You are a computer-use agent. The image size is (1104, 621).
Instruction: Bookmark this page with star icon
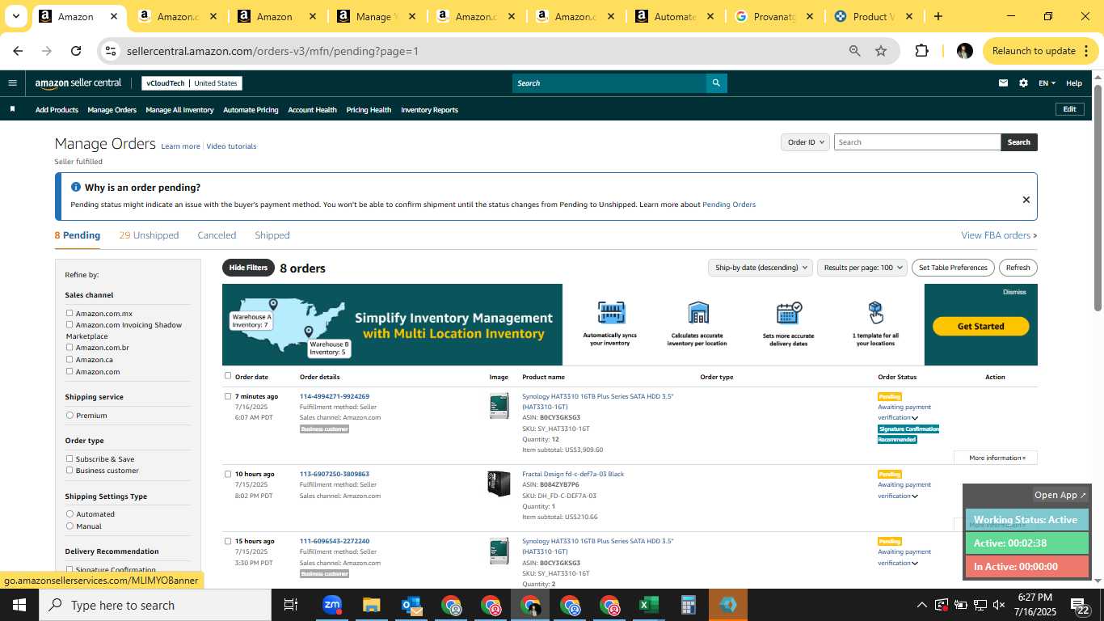[x=881, y=51]
